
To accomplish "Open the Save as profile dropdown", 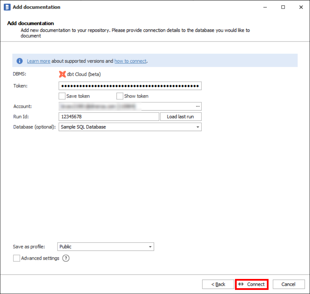I will pos(150,247).
